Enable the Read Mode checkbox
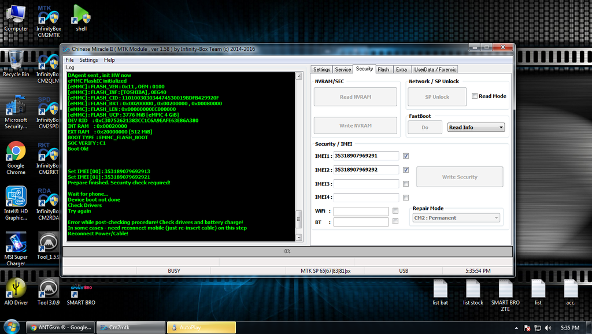 [475, 96]
